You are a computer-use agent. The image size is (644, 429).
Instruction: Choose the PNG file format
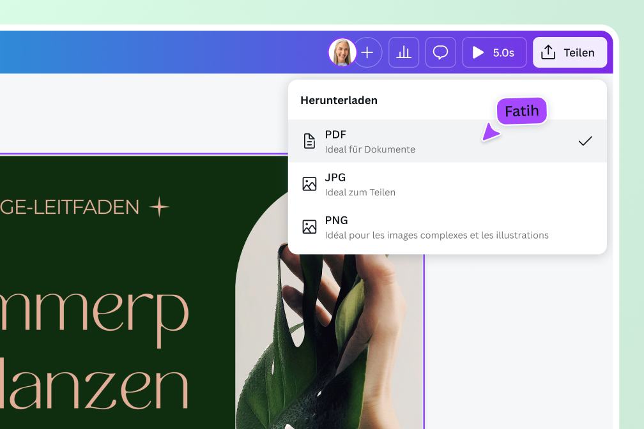pyautogui.click(x=447, y=227)
